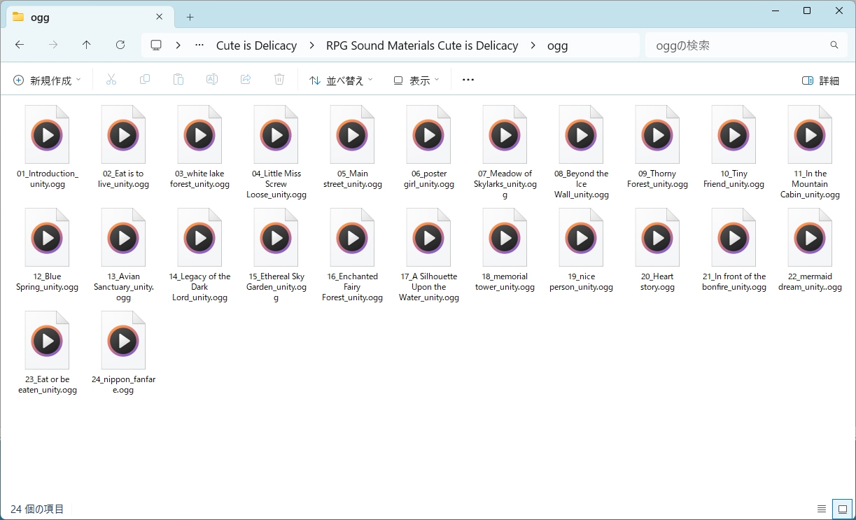Select file 22_mermaid dream_unity..ogg
The image size is (856, 520).
(x=811, y=250)
